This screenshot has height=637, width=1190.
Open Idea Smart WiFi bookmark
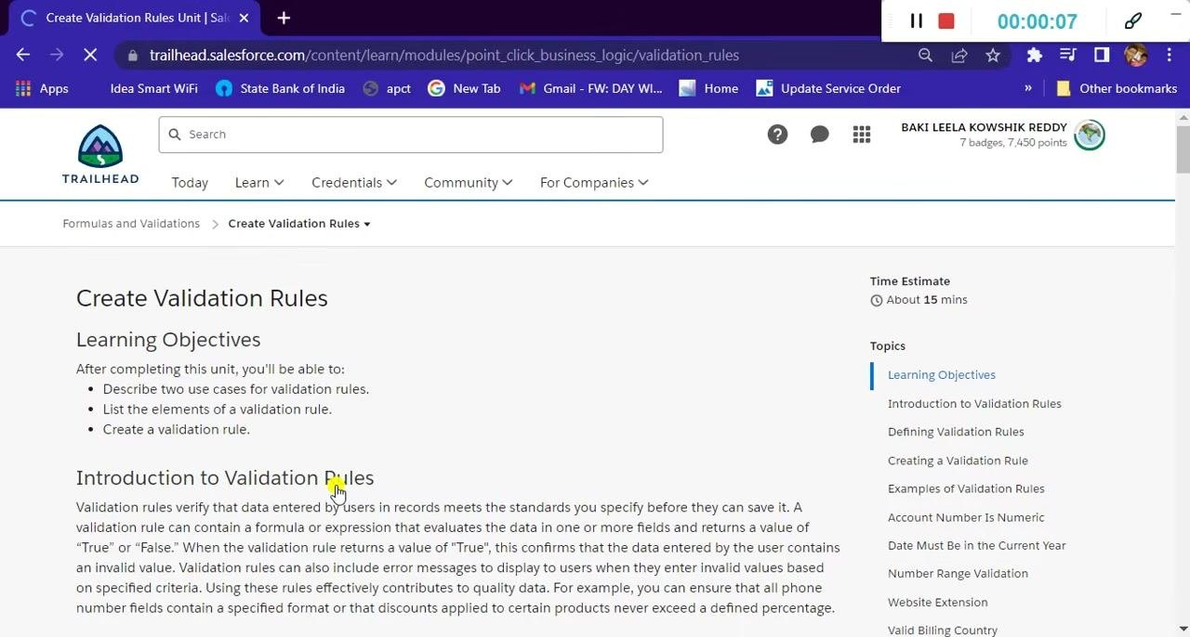[x=153, y=88]
